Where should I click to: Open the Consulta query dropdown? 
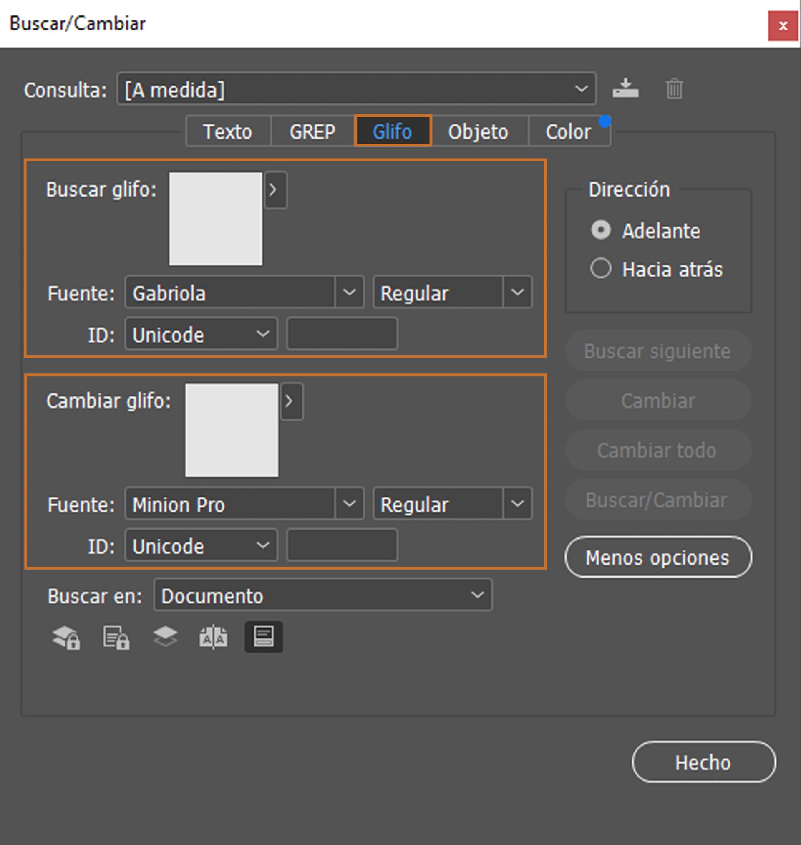click(582, 89)
